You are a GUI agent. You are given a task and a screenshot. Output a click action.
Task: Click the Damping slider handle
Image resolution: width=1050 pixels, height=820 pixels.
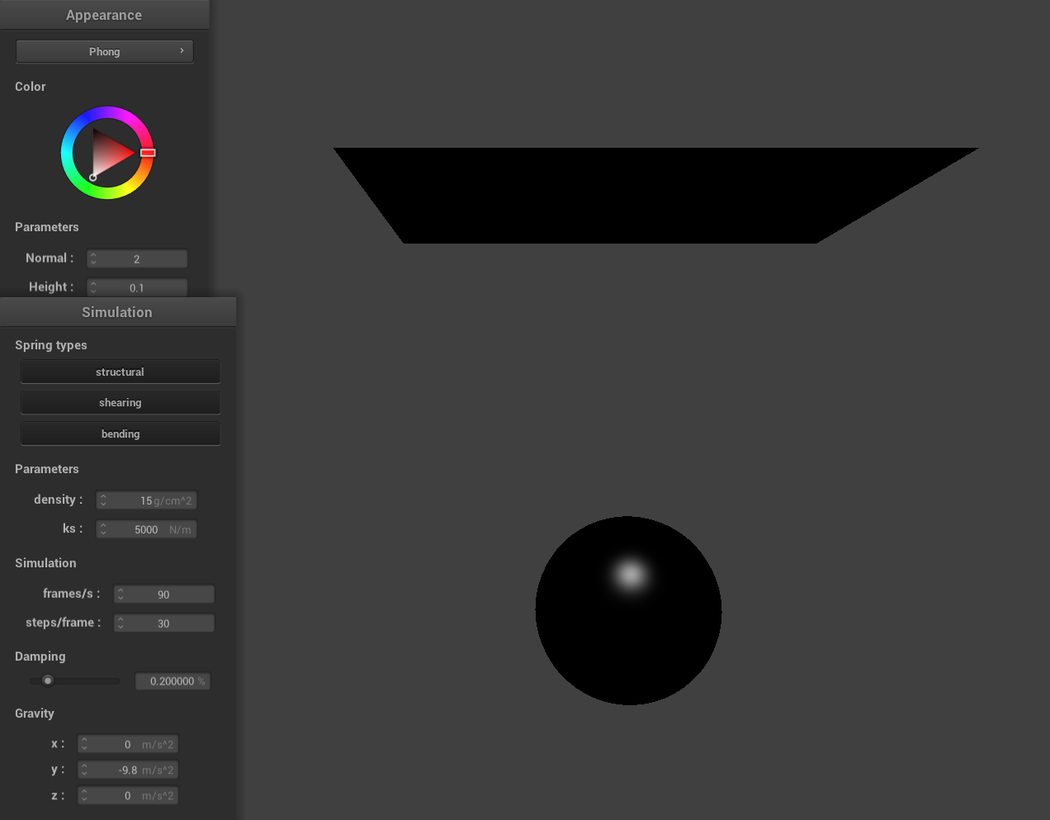[x=48, y=680]
